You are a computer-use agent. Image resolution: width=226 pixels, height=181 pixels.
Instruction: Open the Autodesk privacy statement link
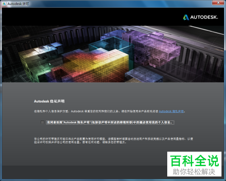(x=171, y=111)
